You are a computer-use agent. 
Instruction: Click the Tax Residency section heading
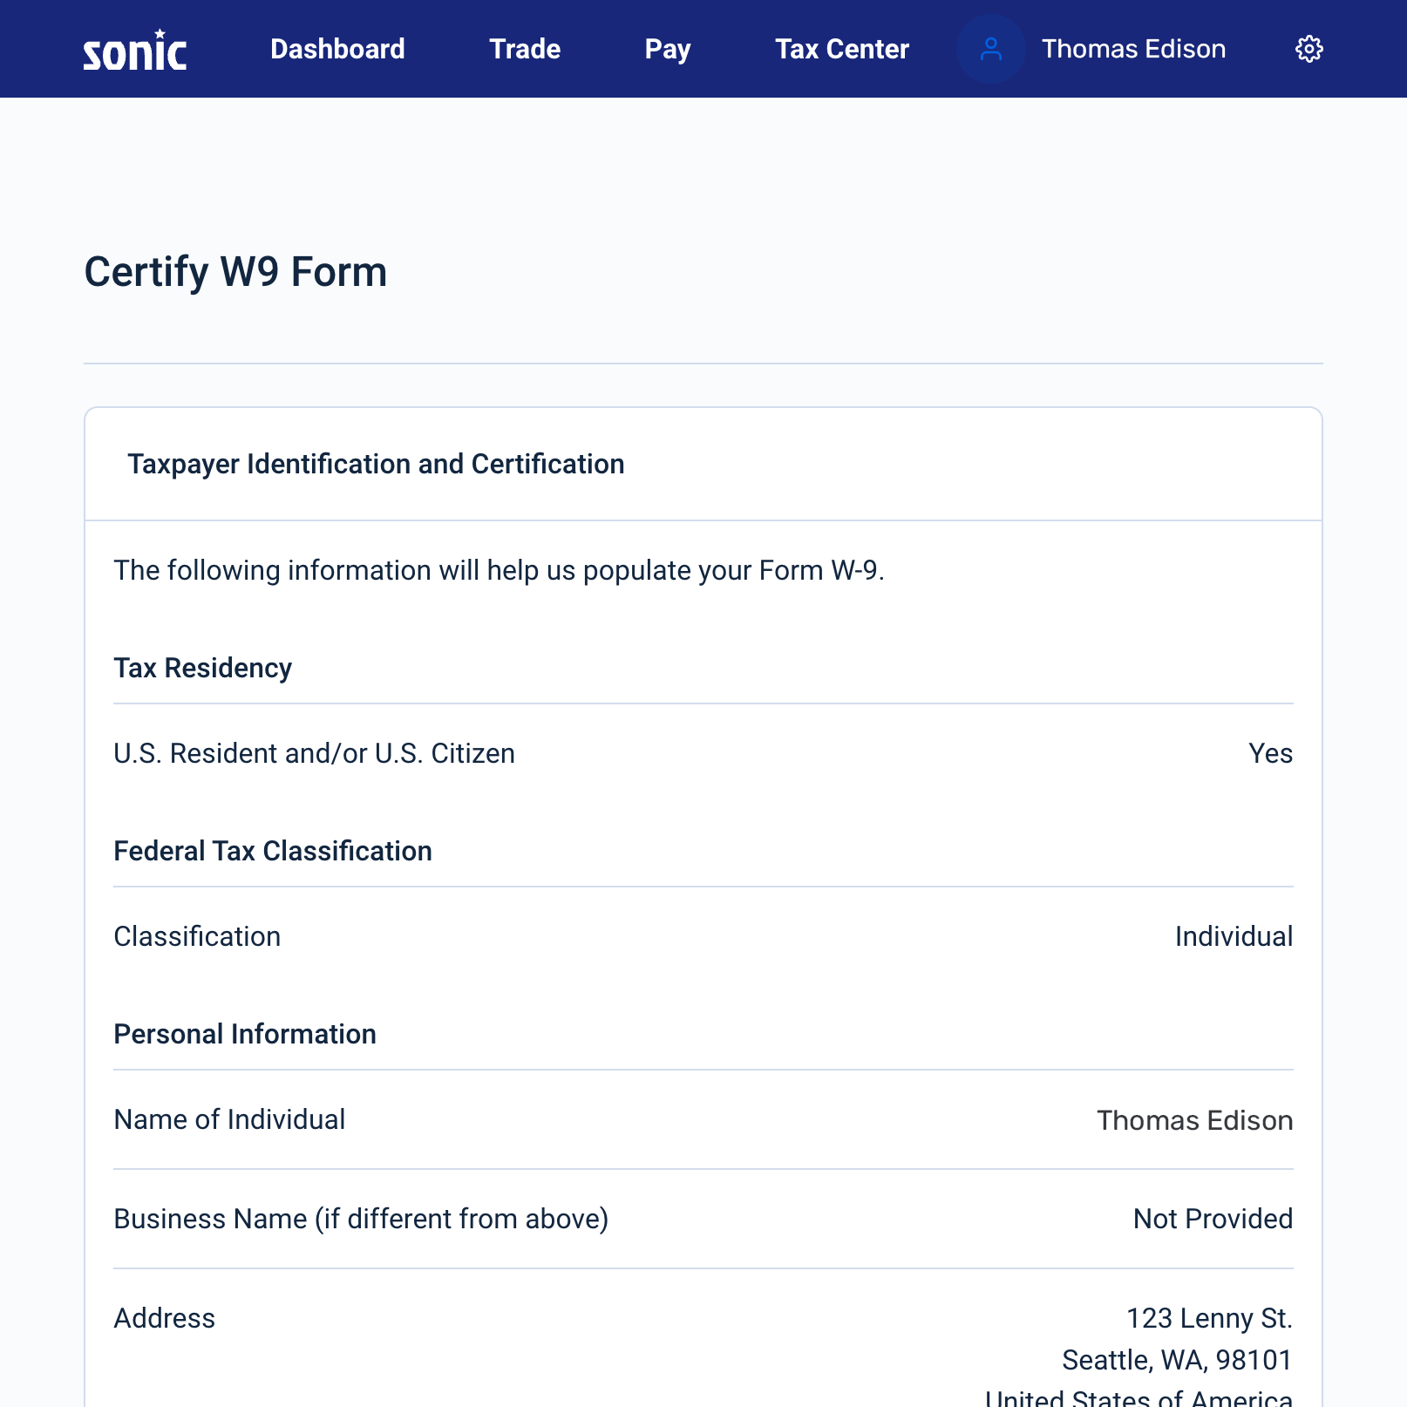202,668
